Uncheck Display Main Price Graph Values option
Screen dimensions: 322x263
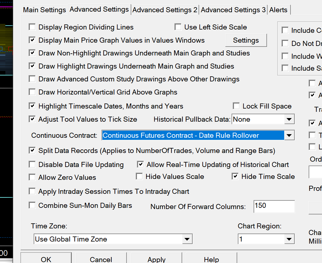[x=32, y=40]
